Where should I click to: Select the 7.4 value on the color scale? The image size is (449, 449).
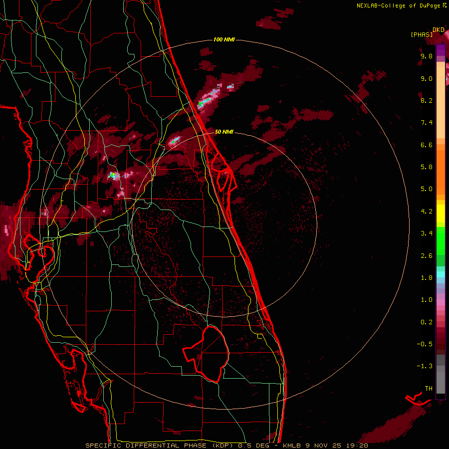[x=427, y=123]
